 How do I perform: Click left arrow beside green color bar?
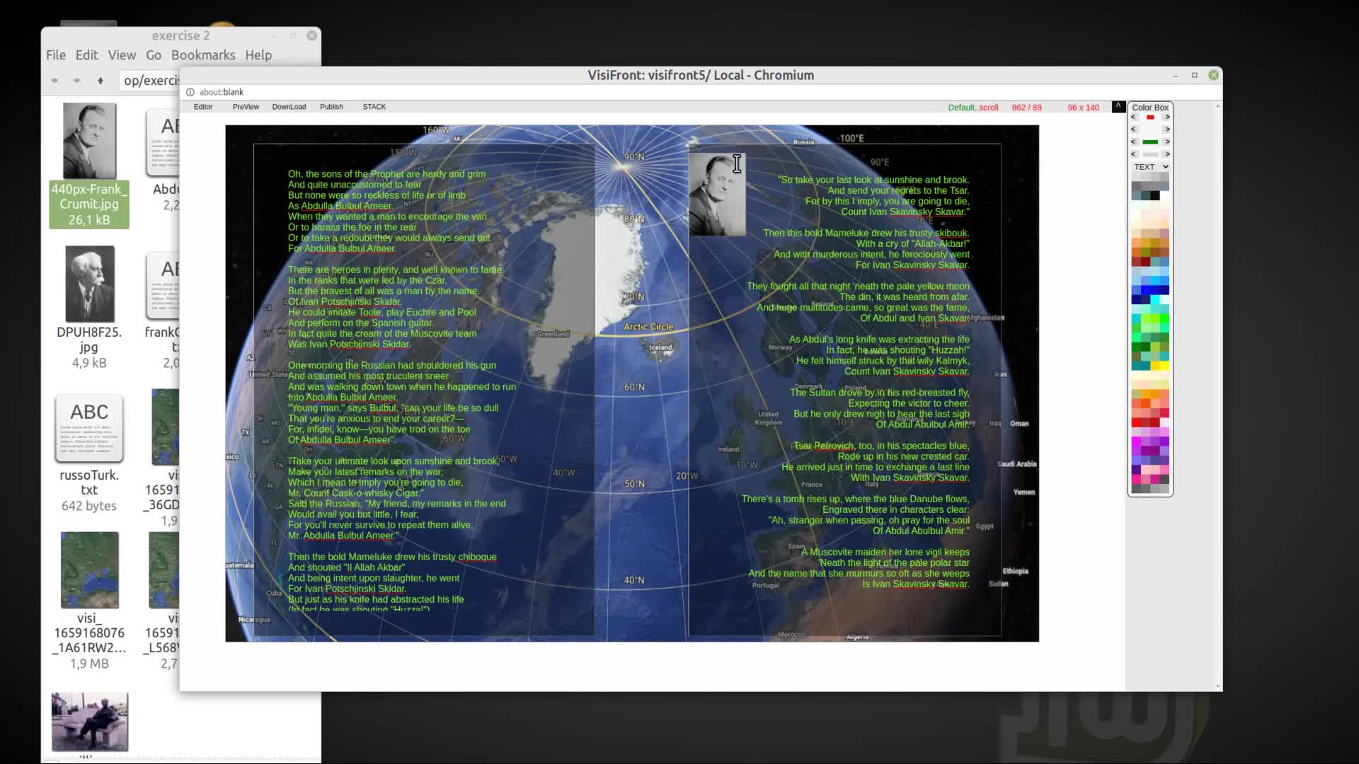pos(1133,141)
